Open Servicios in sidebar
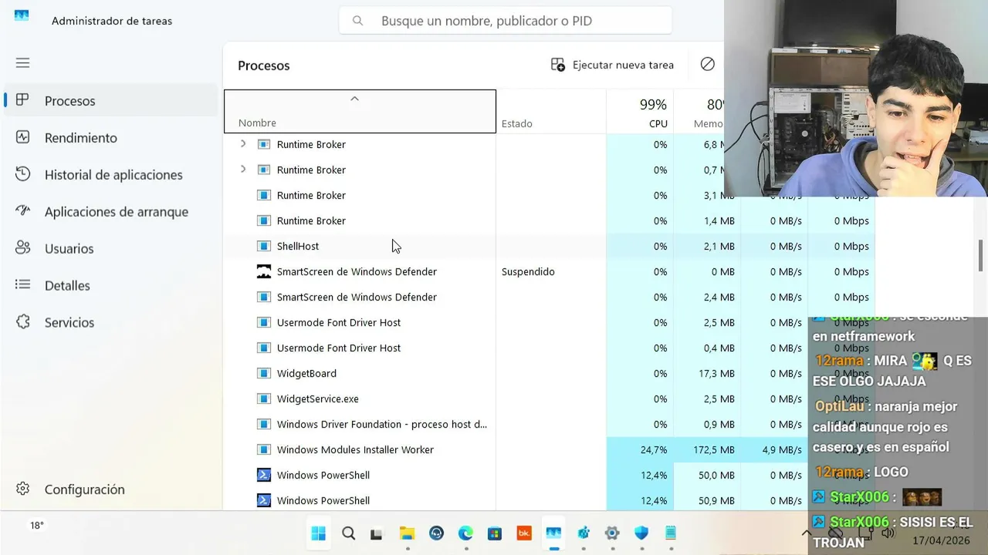Screen dimensions: 988x555 pos(112,323)
